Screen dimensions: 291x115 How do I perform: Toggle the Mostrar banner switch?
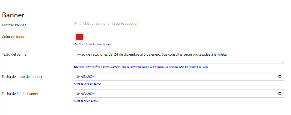(x=77, y=24)
